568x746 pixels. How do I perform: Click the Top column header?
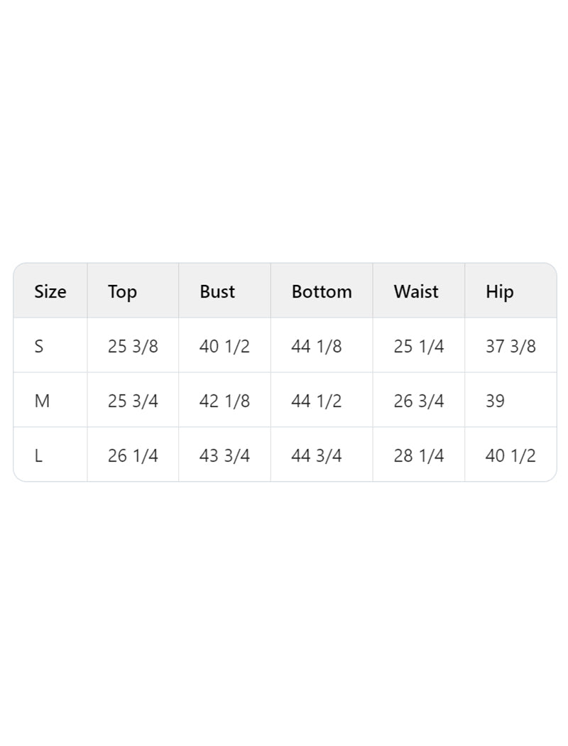click(x=122, y=291)
